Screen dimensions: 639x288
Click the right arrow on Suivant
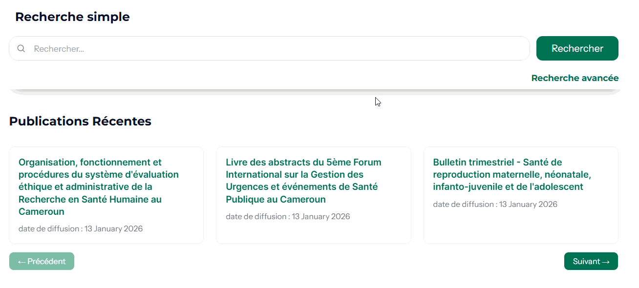(x=606, y=261)
